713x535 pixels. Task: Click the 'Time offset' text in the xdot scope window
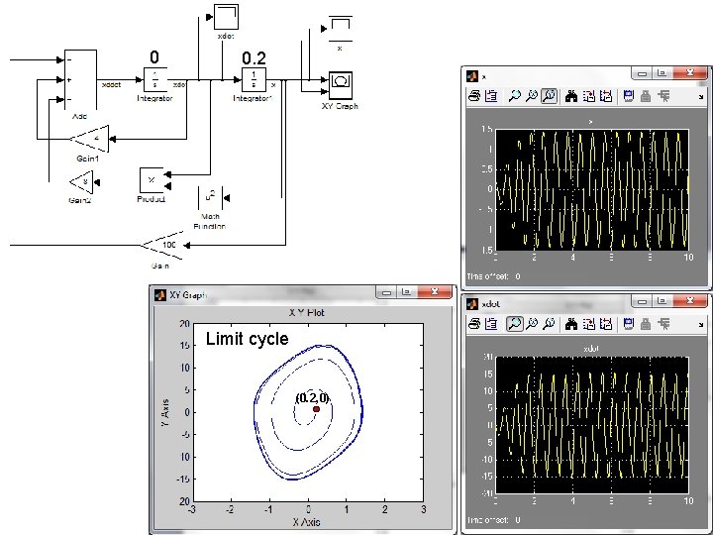point(487,520)
